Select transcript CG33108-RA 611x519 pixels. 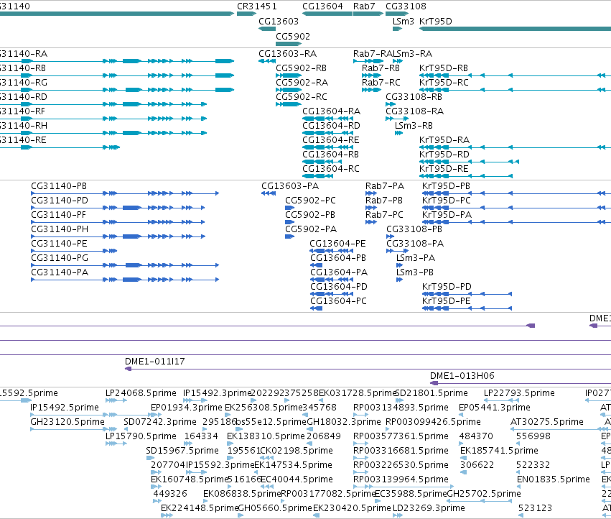[414, 111]
